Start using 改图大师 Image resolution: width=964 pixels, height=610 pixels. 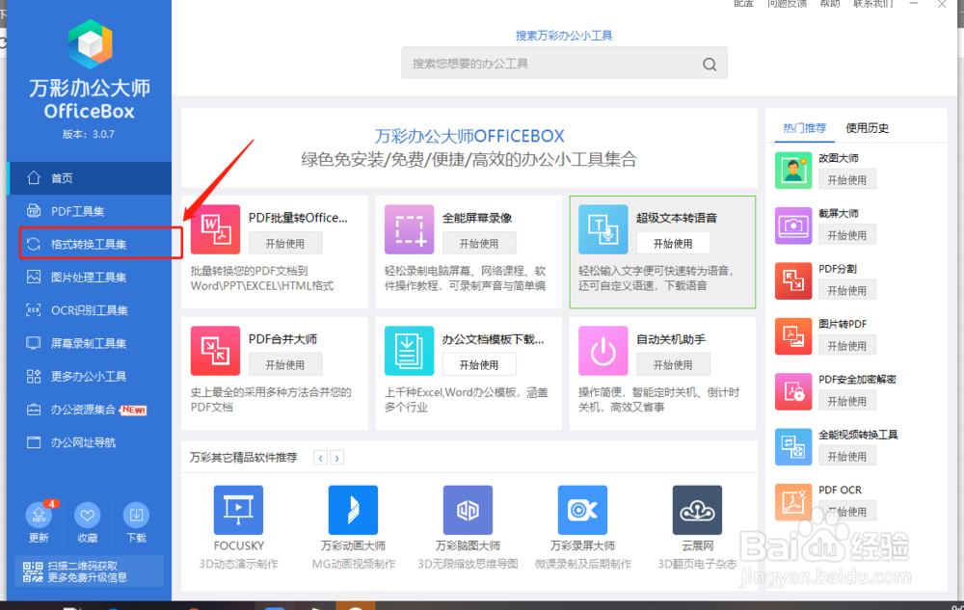pos(847,180)
